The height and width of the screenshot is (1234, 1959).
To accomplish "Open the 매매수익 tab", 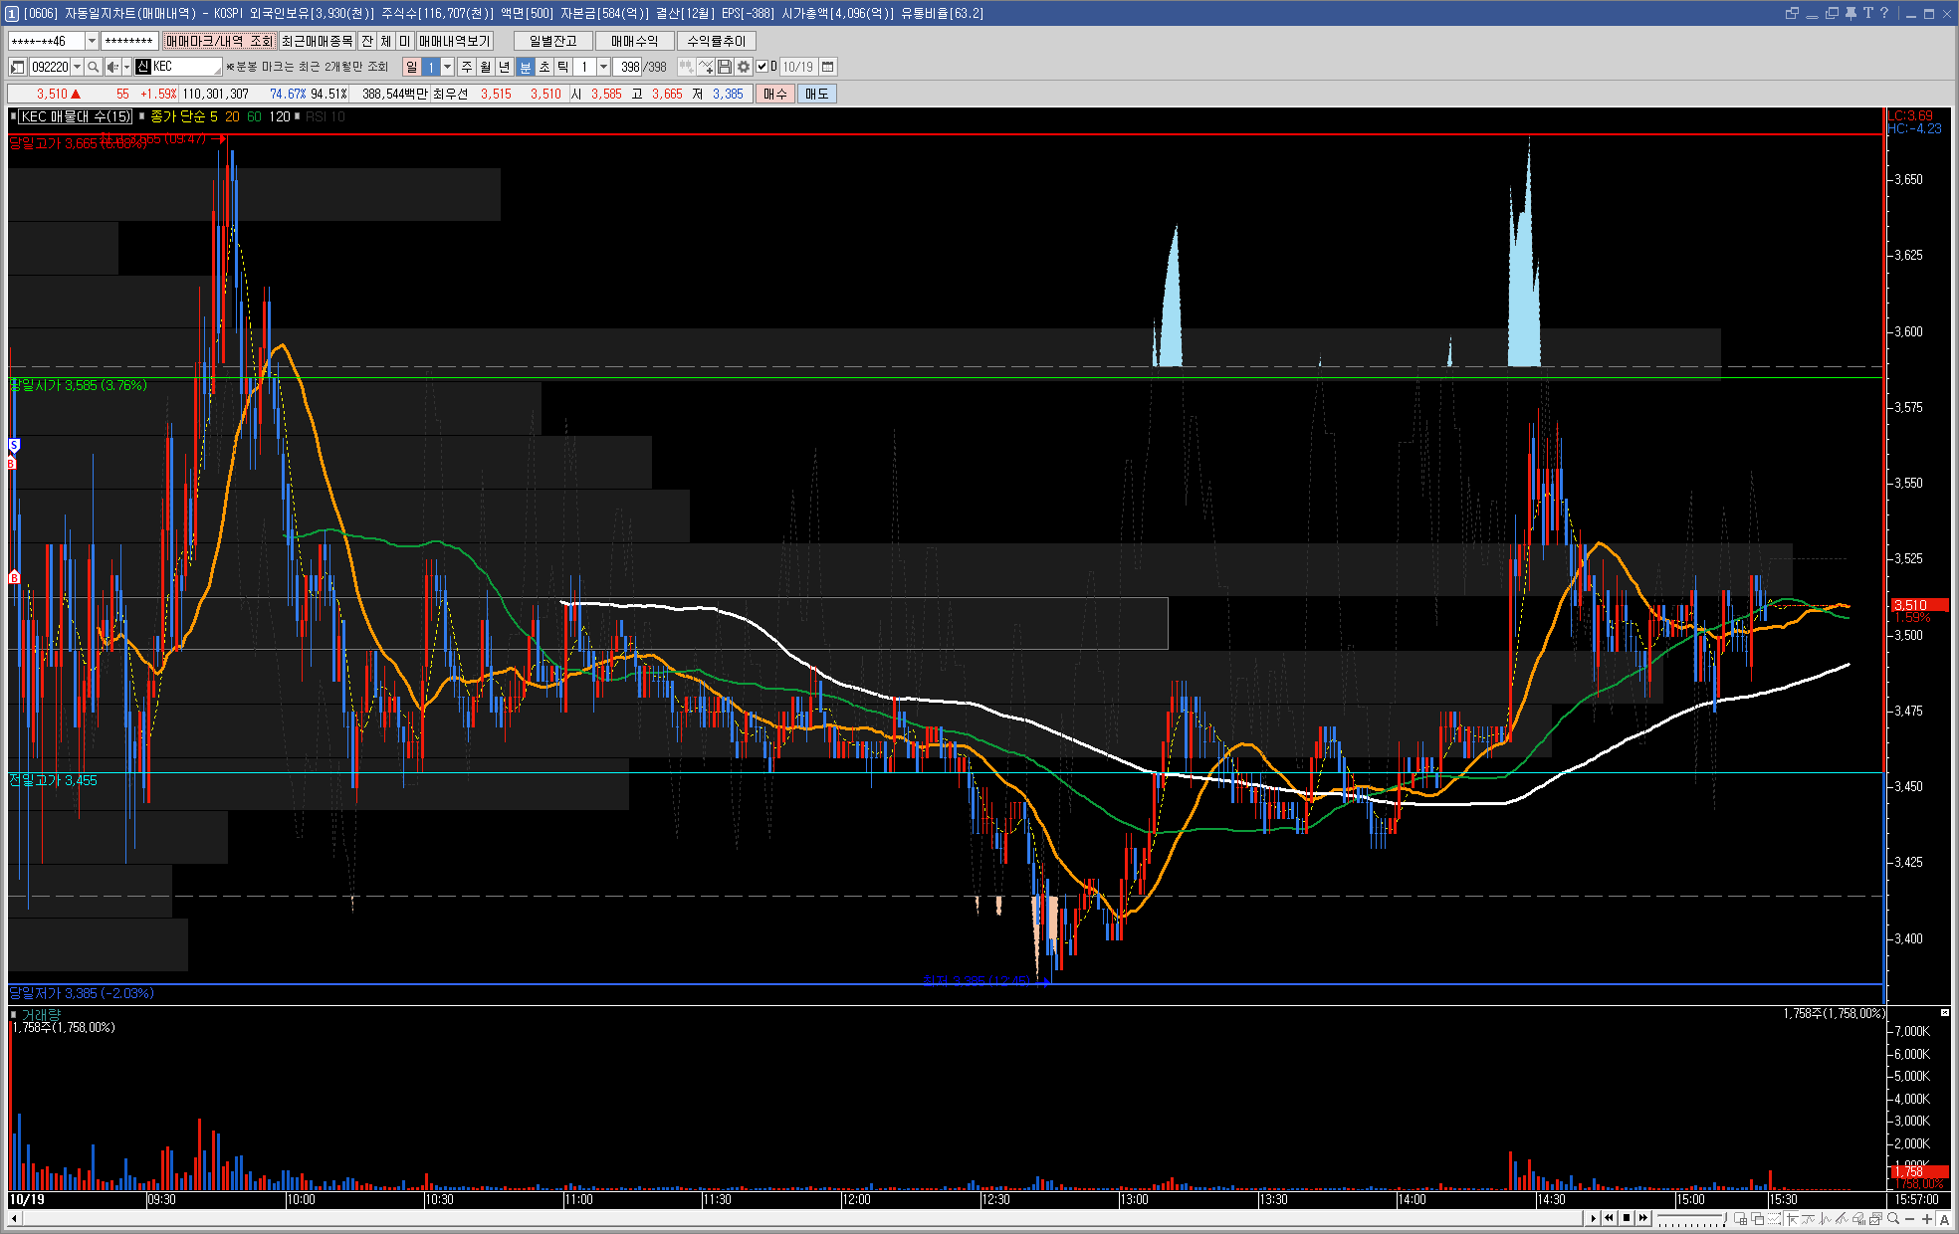I will coord(634,41).
